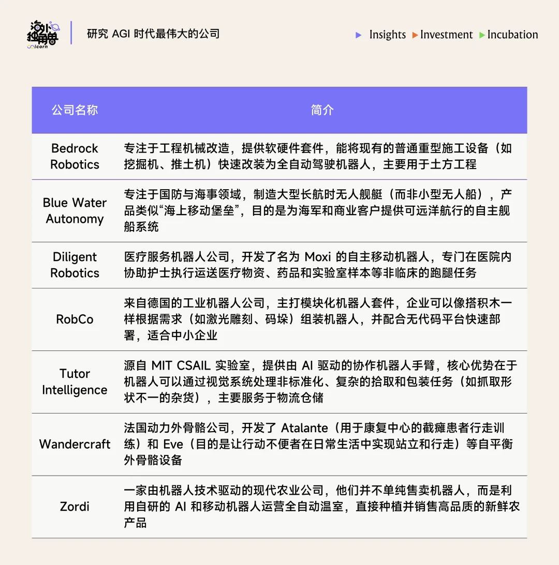This screenshot has height=565, width=559.
Task: Click the Insights label
Action: click(x=387, y=35)
